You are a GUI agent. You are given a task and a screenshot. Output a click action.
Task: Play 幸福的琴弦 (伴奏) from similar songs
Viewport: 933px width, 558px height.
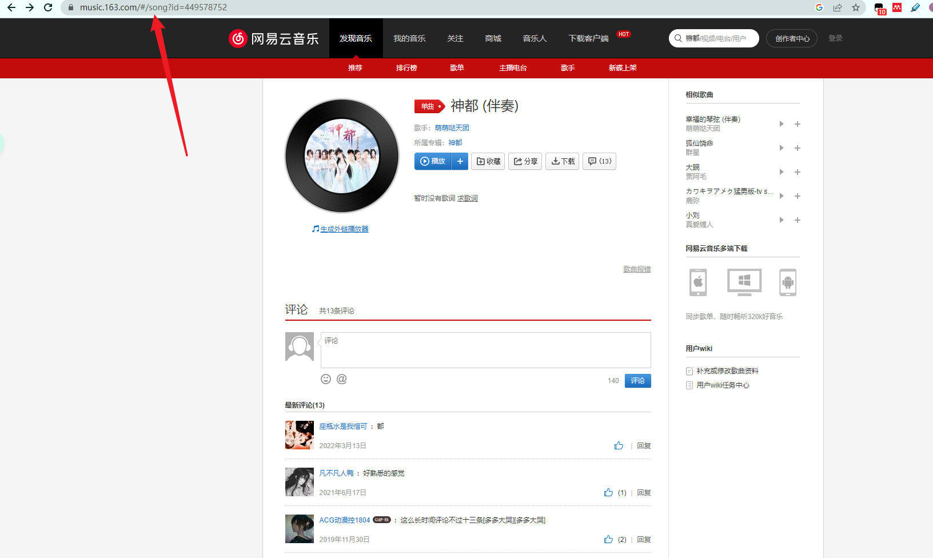782,123
